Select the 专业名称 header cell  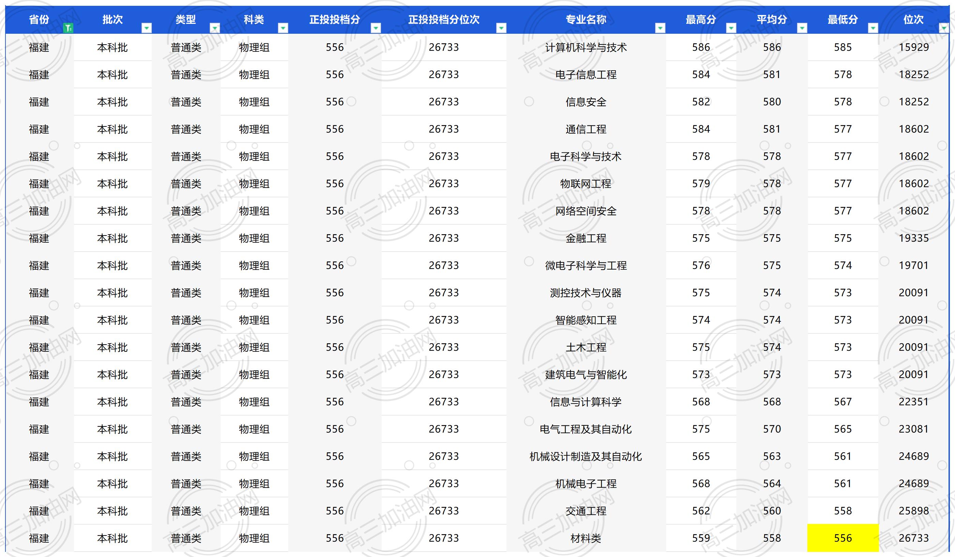(x=586, y=20)
